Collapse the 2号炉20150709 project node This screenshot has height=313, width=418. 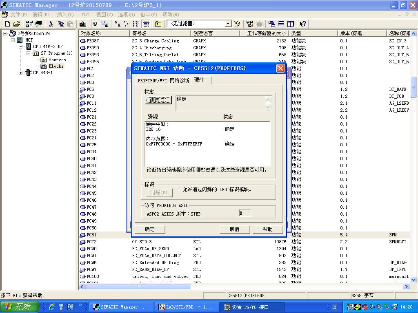5,33
